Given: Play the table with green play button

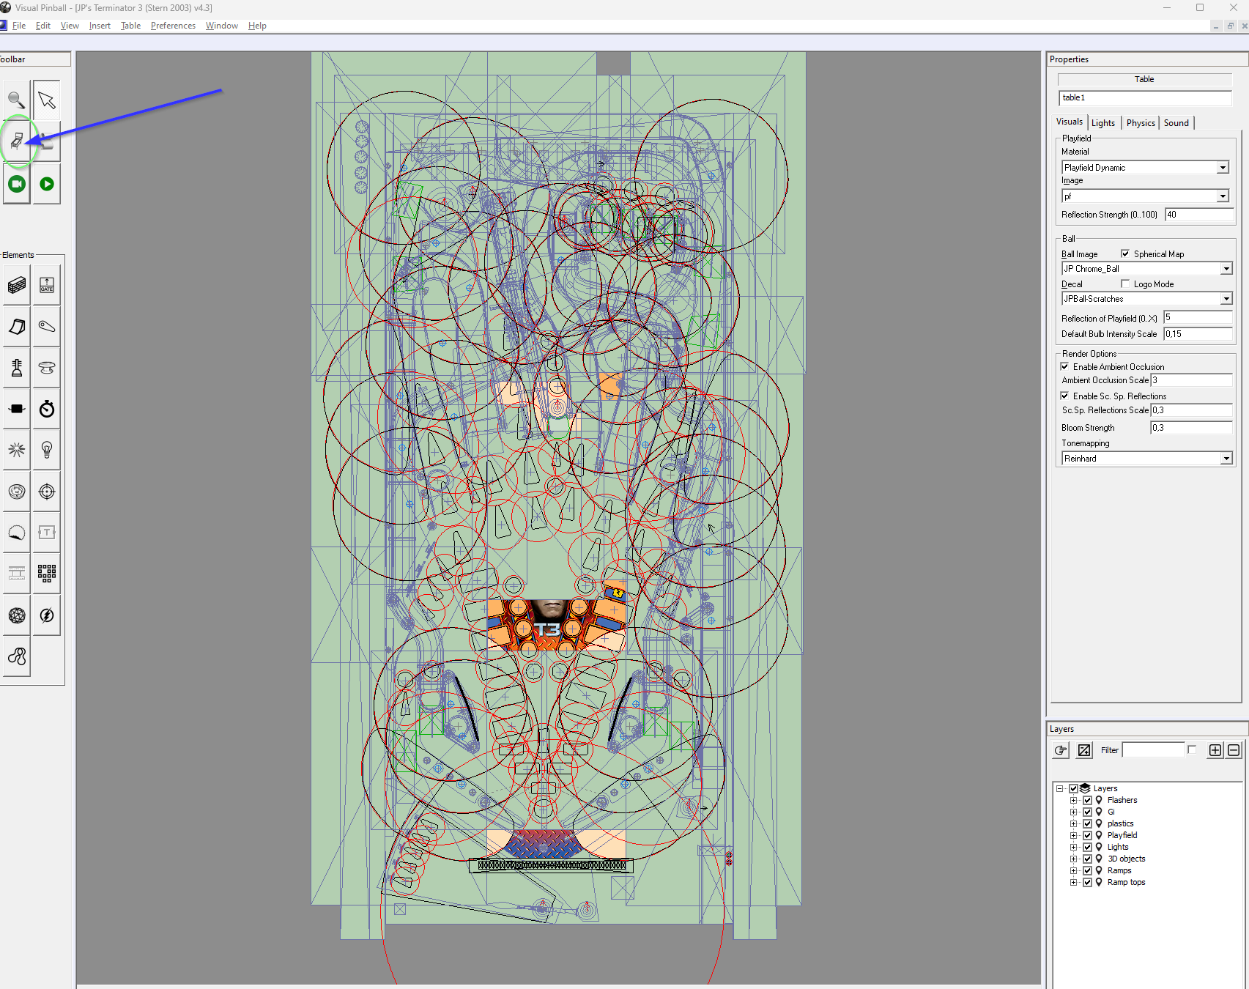Looking at the screenshot, I should coord(47,185).
